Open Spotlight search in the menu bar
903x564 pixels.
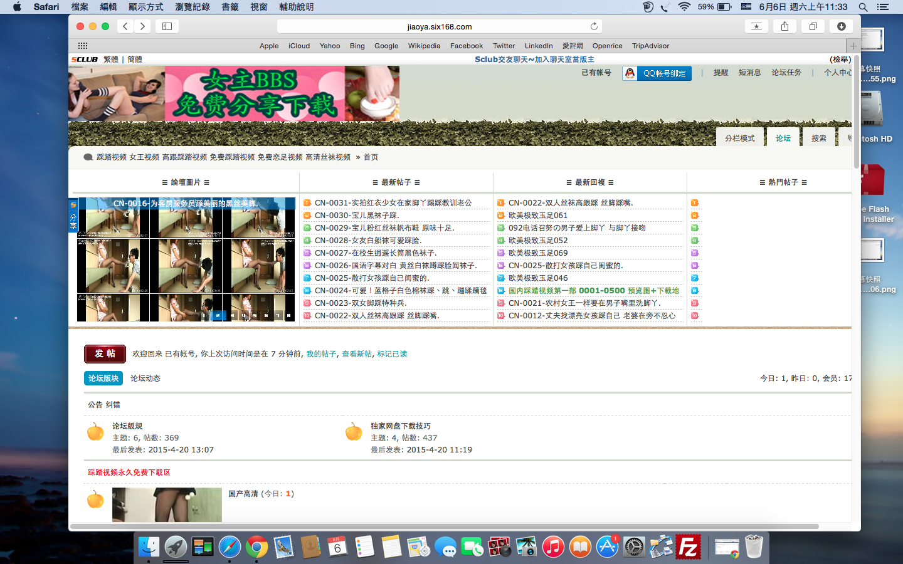[x=863, y=7]
